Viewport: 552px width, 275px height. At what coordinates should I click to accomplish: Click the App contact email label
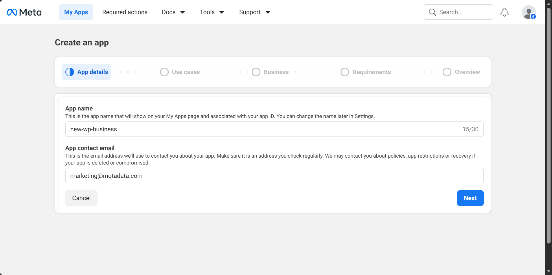[x=90, y=148]
